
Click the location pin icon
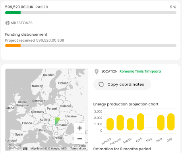pos(97,72)
